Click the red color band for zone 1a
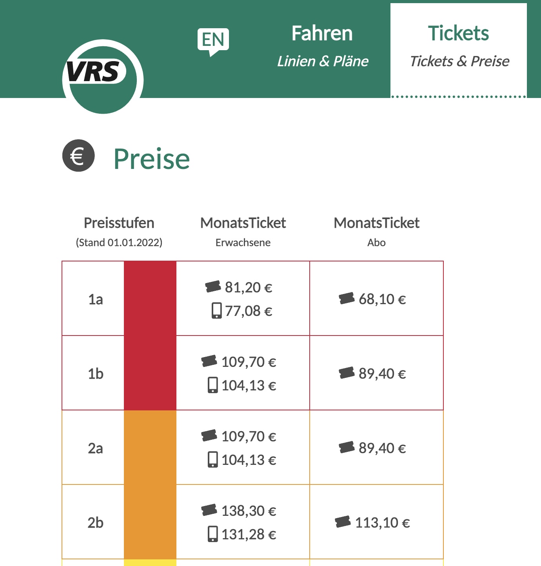 pos(151,297)
